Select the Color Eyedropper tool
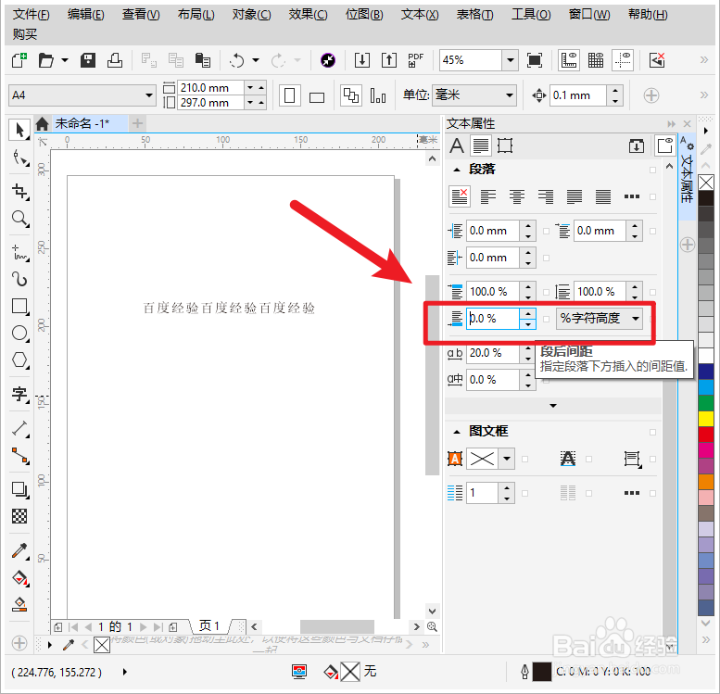 (19, 550)
